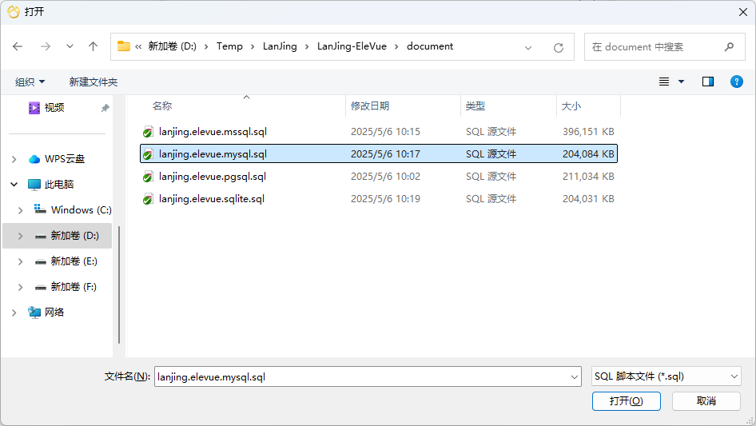The width and height of the screenshot is (756, 426).
Task: Select 新加卷 (D:) in the sidebar
Action: 75,236
